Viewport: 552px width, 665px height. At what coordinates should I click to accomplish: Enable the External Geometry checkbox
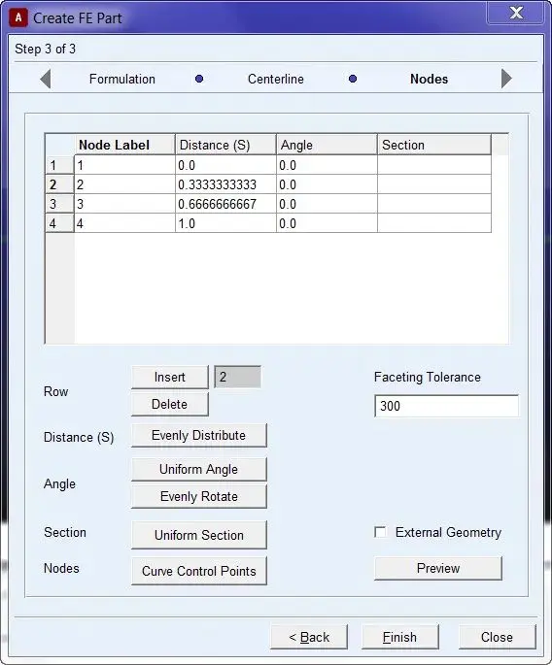[x=380, y=532]
